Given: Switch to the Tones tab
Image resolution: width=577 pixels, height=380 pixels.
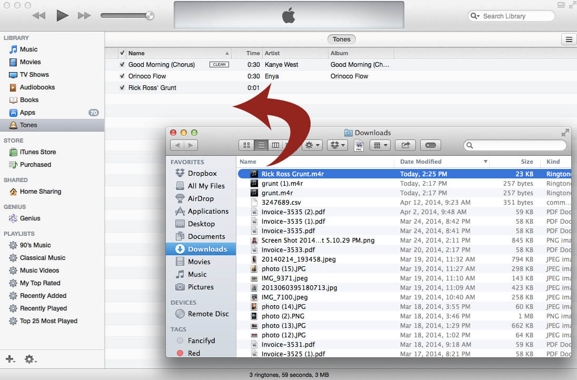Looking at the screenshot, I should (x=341, y=39).
